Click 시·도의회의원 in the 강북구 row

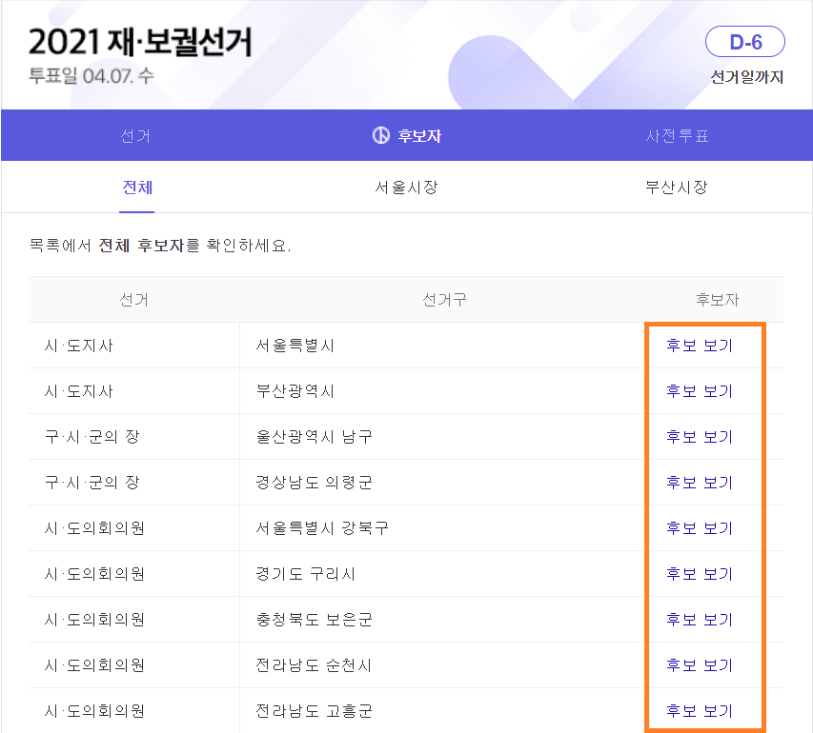94,528
